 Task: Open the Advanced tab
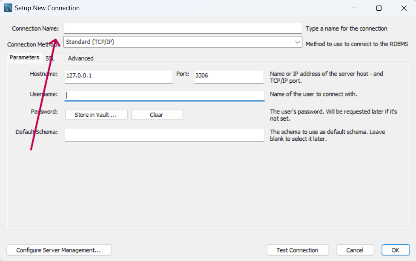point(80,58)
